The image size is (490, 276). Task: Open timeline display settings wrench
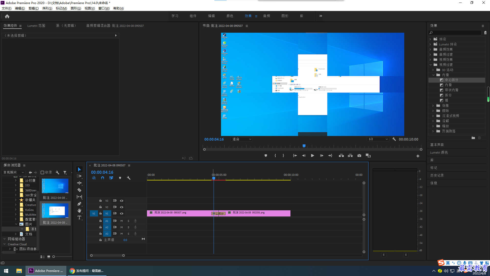(129, 178)
